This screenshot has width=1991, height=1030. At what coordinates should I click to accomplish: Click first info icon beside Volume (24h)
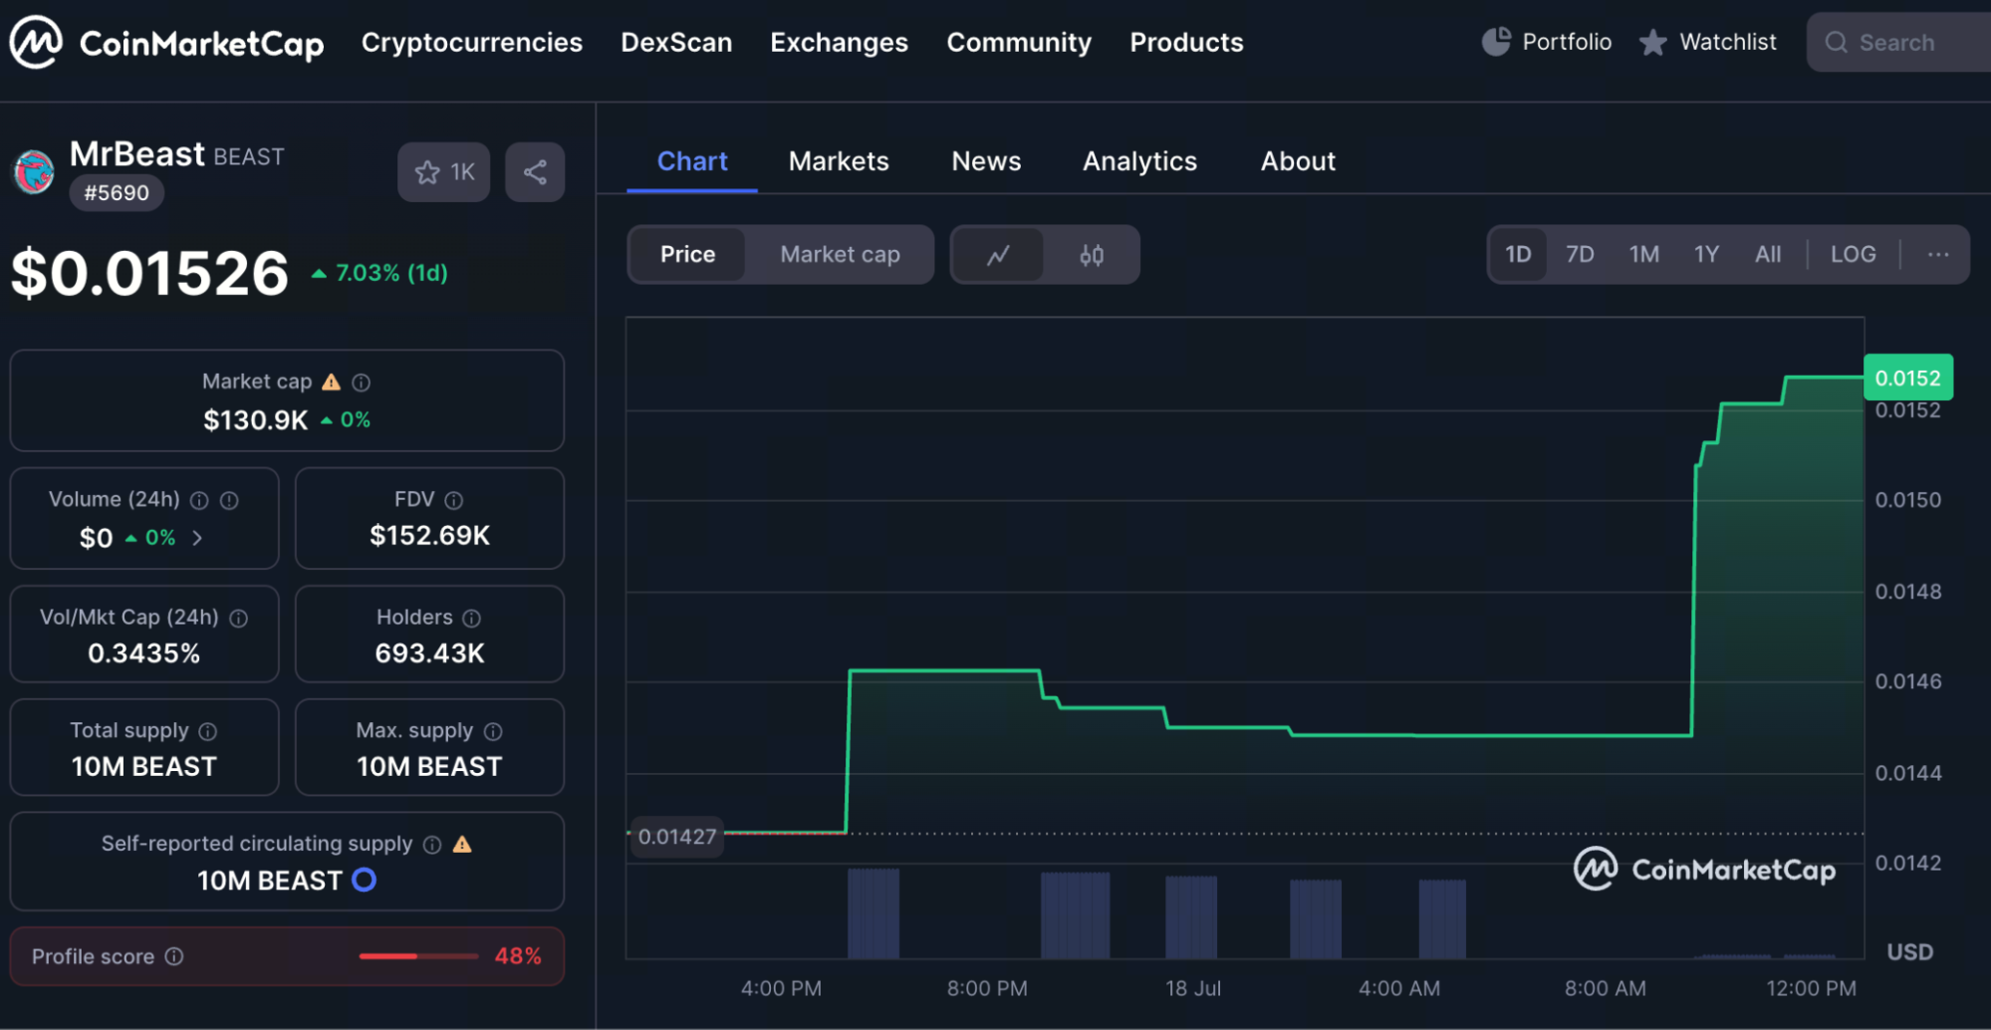[199, 500]
